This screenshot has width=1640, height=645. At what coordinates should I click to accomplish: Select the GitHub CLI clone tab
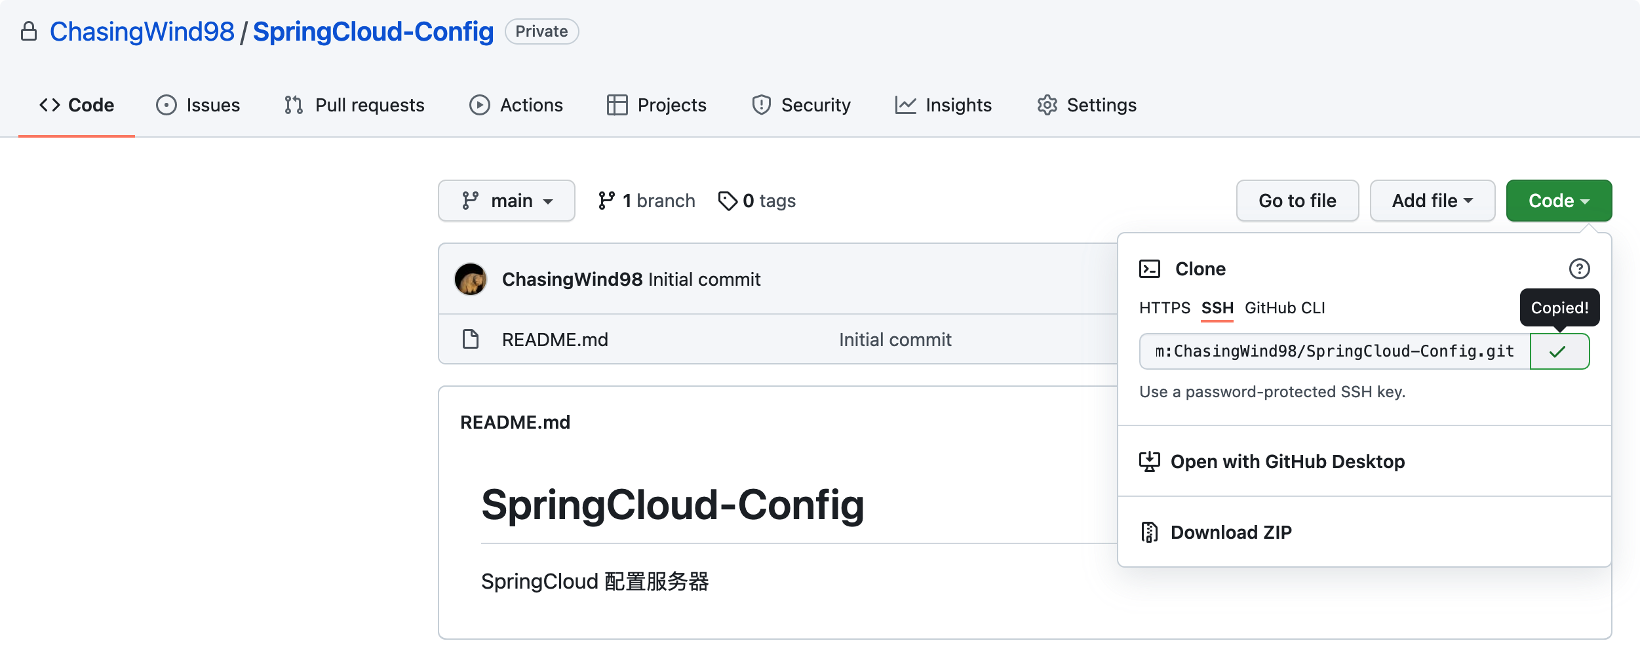pyautogui.click(x=1285, y=308)
